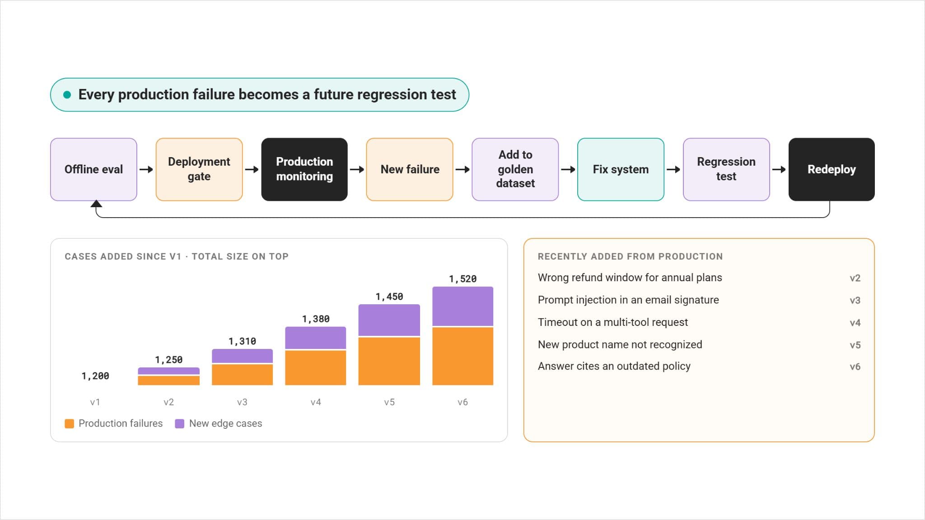Click arrow between Offline eval and Deployment gate

[146, 170]
